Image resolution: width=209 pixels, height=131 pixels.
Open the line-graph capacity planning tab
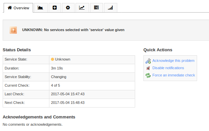click(82, 8)
